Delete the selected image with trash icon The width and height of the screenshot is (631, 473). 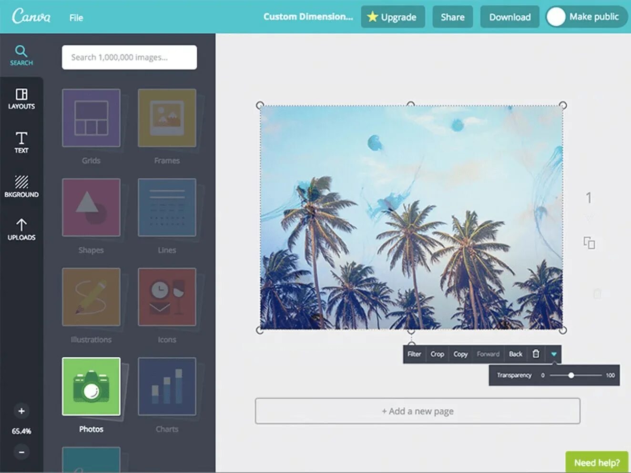[x=536, y=354]
